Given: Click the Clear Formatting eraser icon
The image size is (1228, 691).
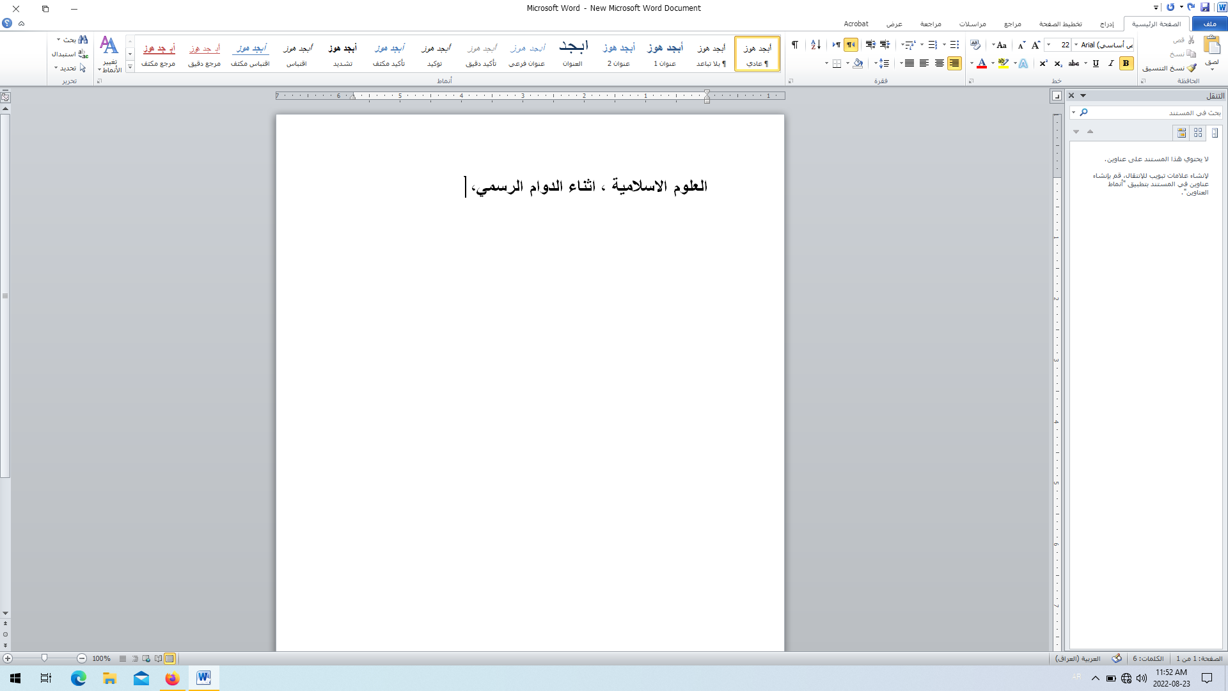Looking at the screenshot, I should (975, 45).
